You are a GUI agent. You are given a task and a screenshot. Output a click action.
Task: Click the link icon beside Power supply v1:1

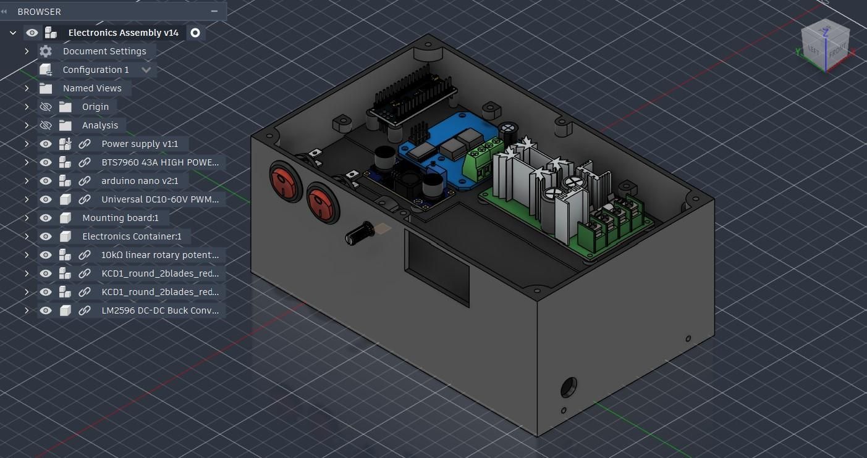85,144
